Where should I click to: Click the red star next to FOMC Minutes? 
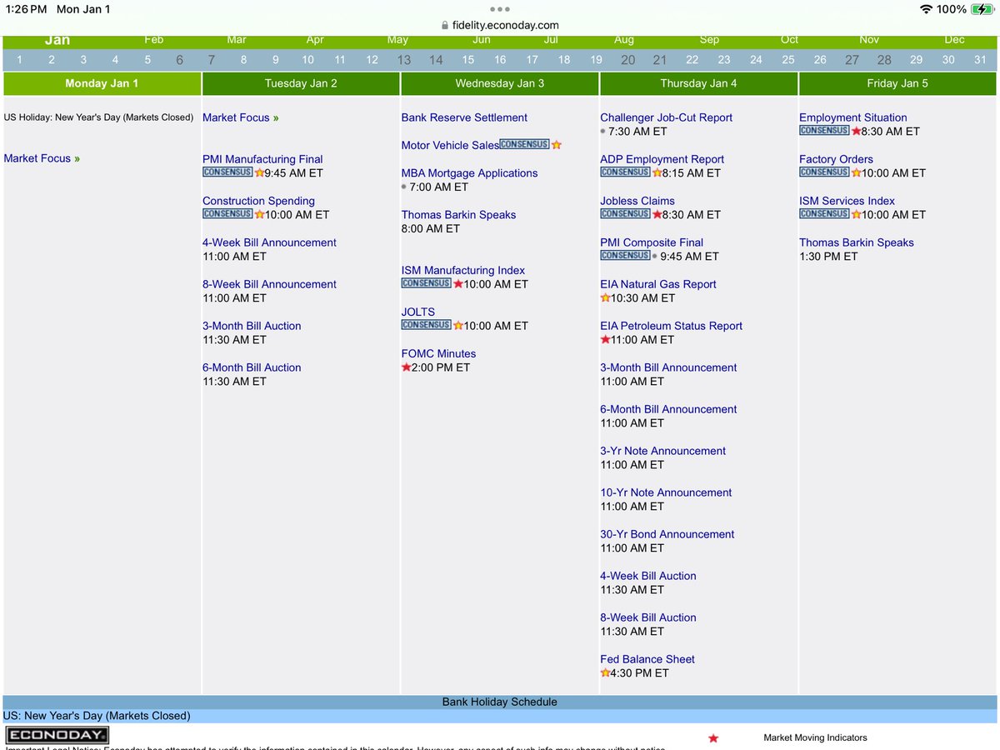pyautogui.click(x=406, y=367)
